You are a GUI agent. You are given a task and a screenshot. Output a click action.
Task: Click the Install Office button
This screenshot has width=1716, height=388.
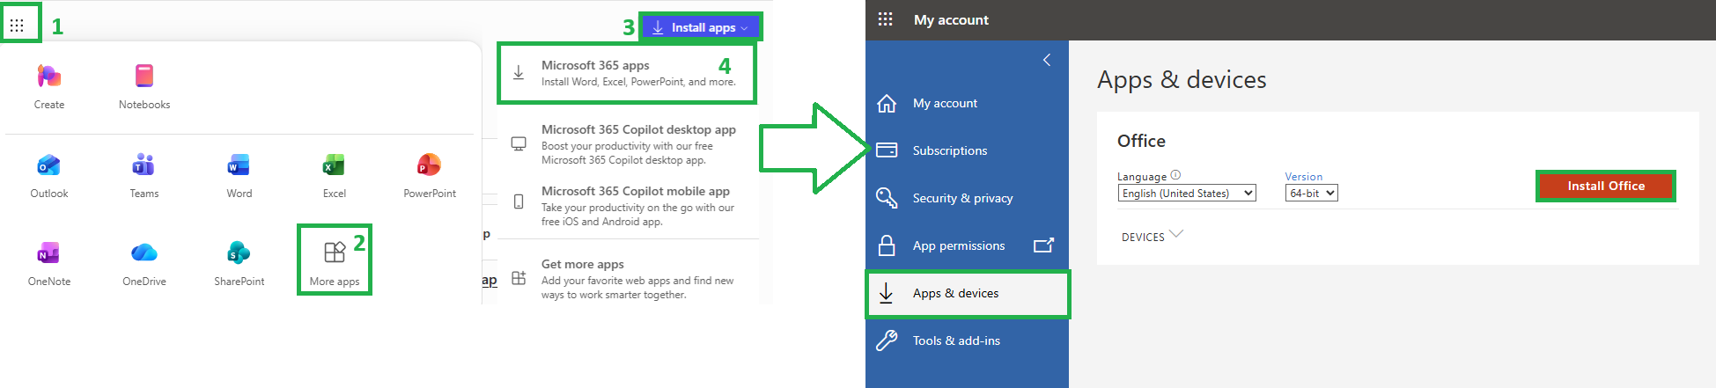click(1606, 186)
